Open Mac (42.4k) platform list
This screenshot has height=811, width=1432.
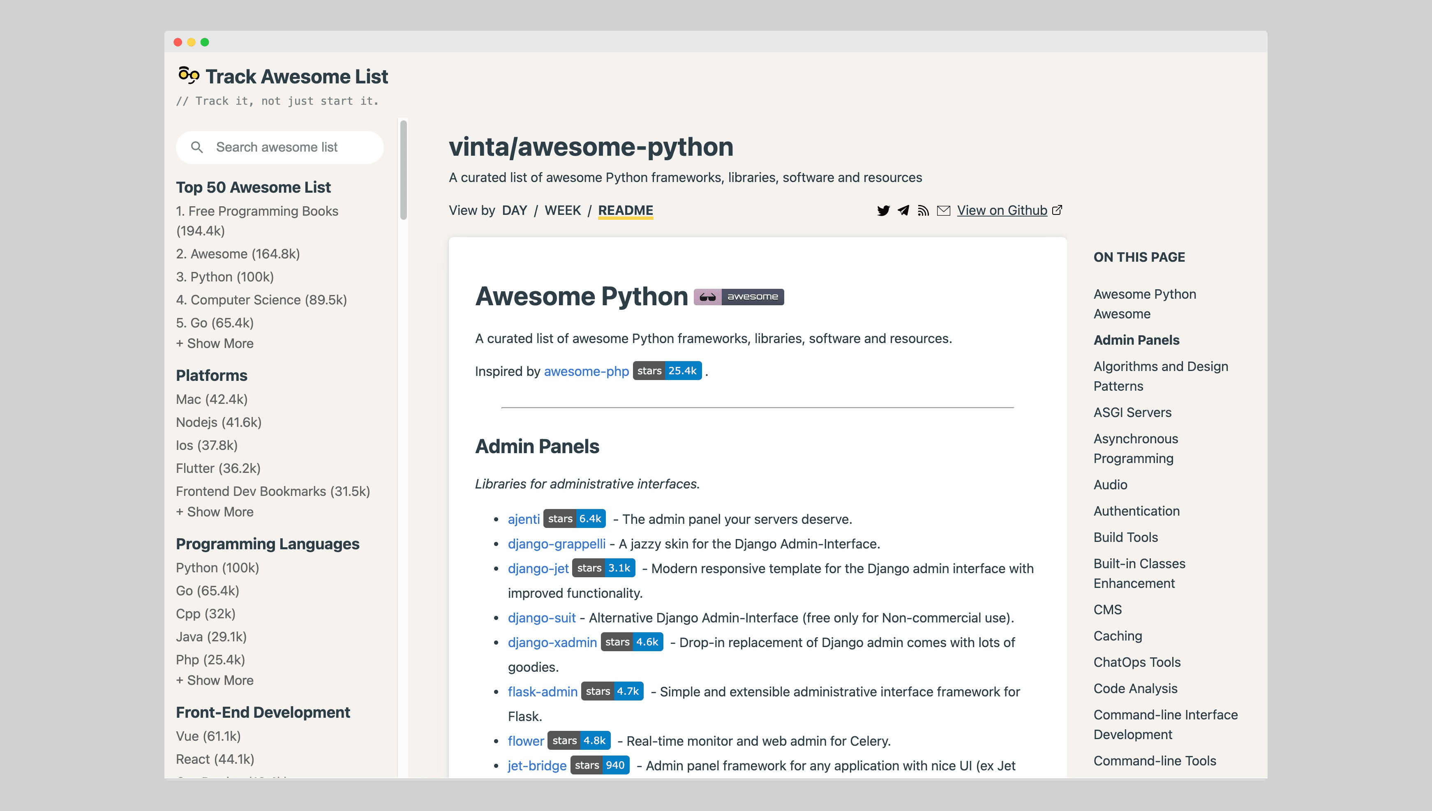pyautogui.click(x=212, y=399)
